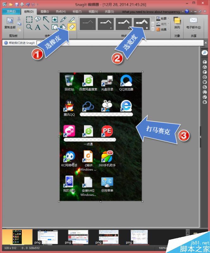Switch to the 标签(T) tags tab
This screenshot has height=253, width=210.
pyautogui.click(x=77, y=12)
